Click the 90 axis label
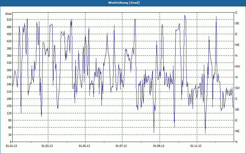246x154 pixels. pos(10,120)
